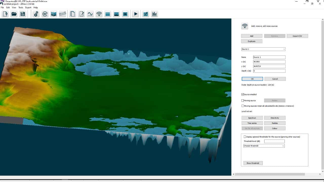Open the bar chart results icon
Screen dimensions: 324x182
coord(154,14)
